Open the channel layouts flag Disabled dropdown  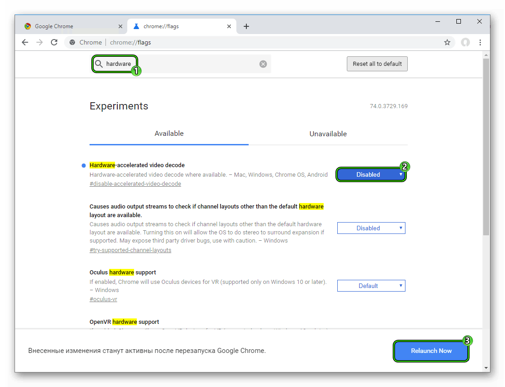coord(371,228)
